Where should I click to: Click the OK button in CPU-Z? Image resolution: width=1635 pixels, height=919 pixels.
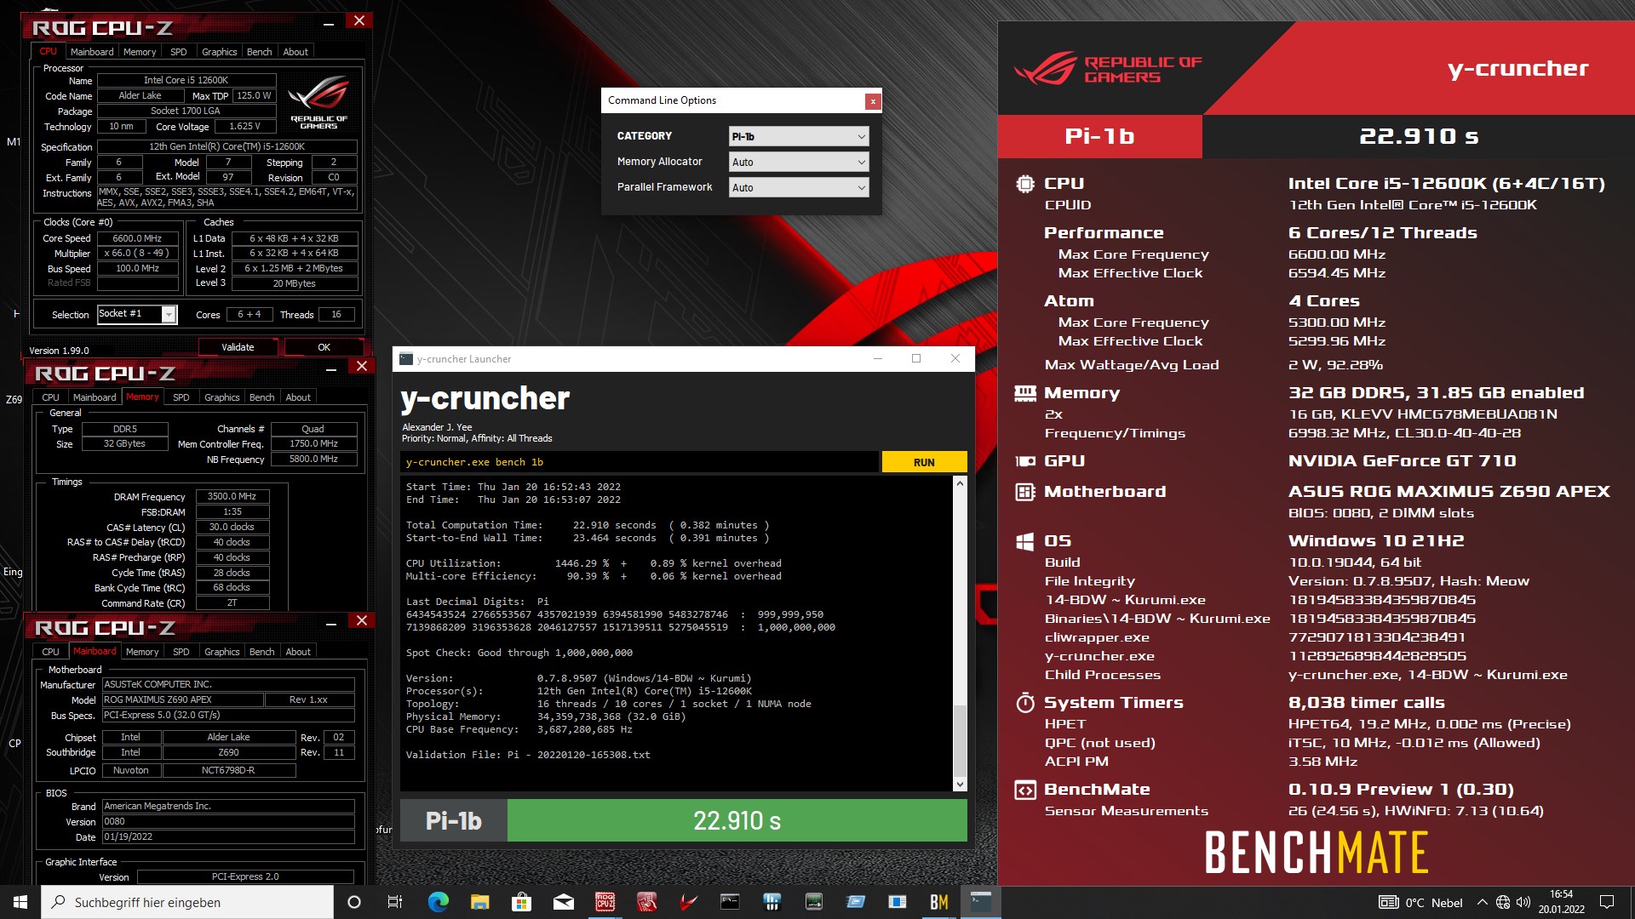click(x=324, y=347)
